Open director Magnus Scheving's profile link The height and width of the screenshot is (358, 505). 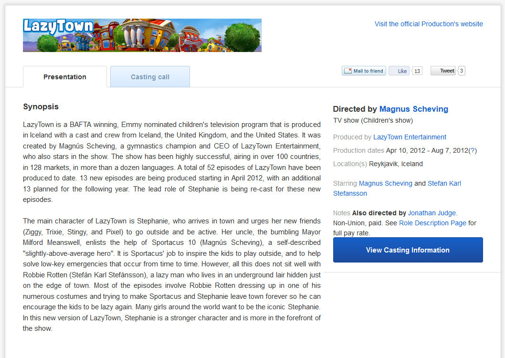(413, 109)
